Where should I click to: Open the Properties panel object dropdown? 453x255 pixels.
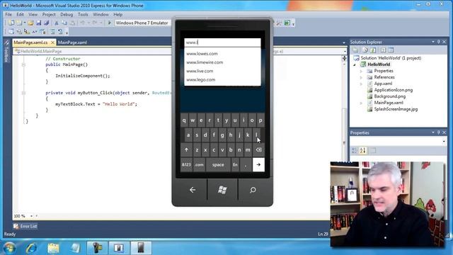click(444, 141)
